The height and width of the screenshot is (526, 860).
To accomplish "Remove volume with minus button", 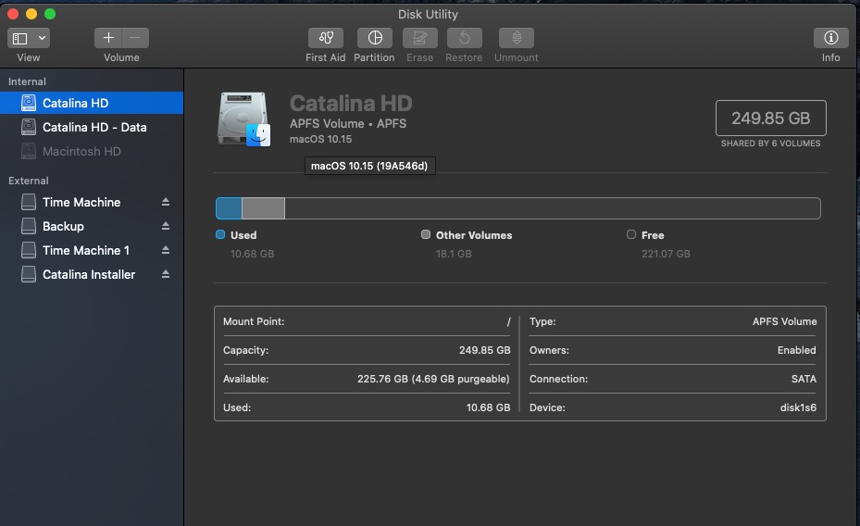I will (135, 38).
